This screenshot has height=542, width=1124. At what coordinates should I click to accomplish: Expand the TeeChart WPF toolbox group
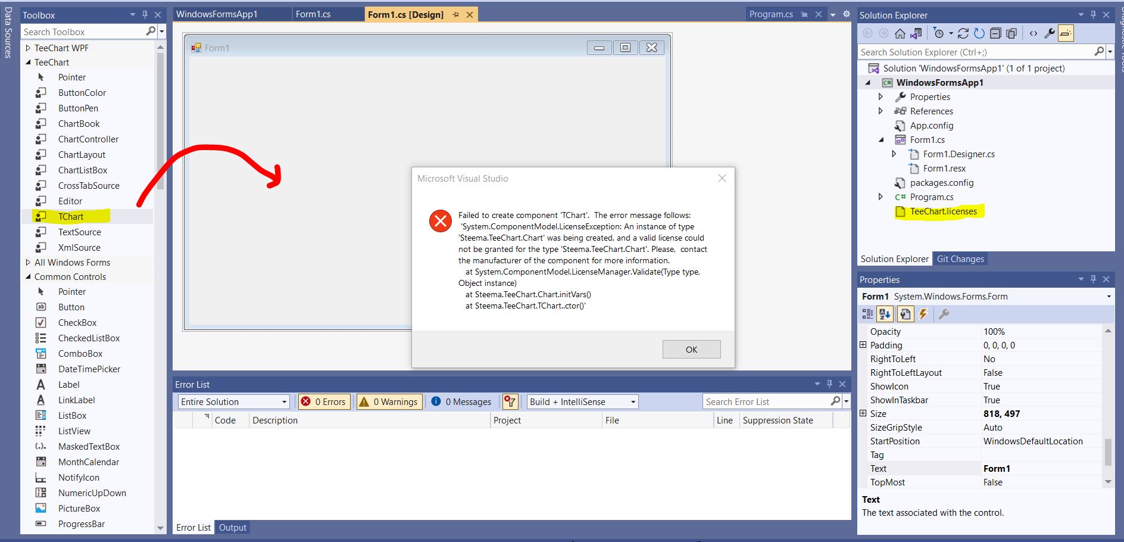pos(28,48)
